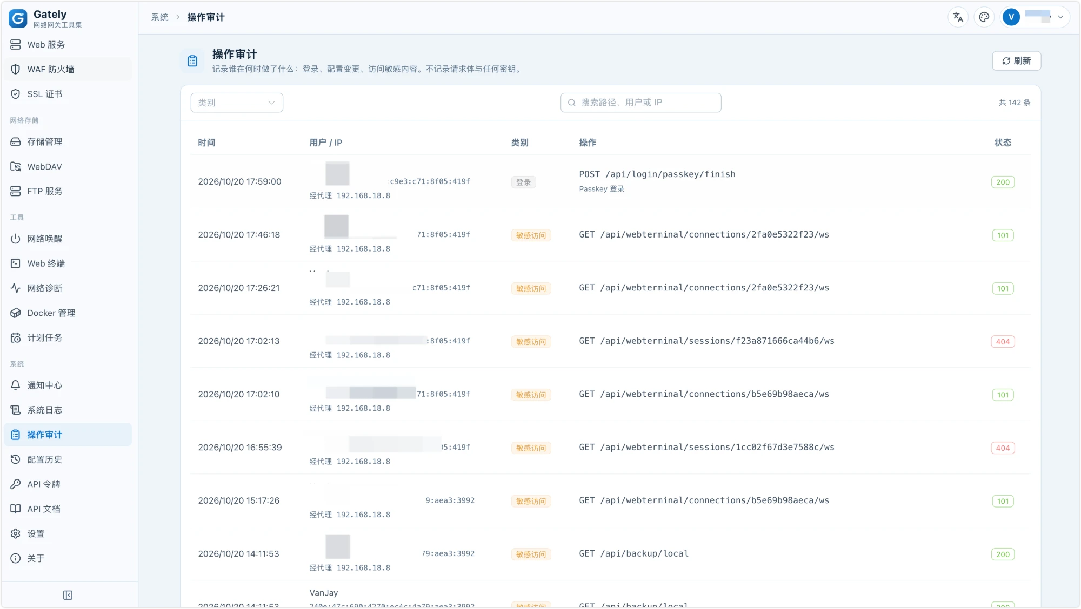Open the theme palette icon
1081x609 pixels.
coord(984,17)
